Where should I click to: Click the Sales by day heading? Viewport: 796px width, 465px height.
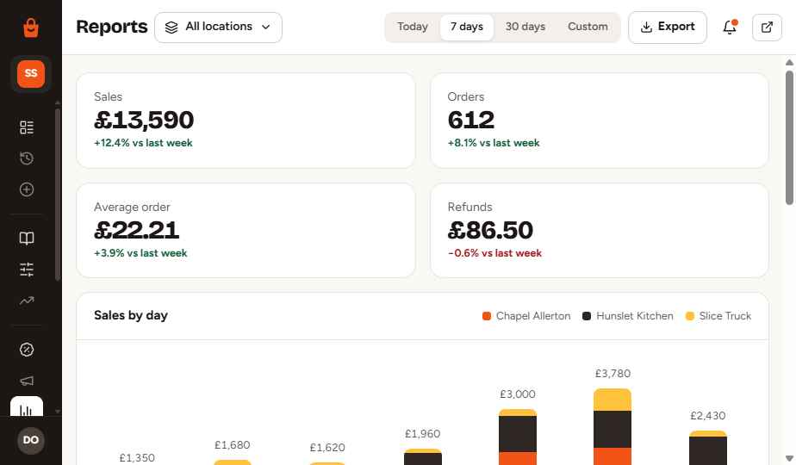[x=131, y=315]
